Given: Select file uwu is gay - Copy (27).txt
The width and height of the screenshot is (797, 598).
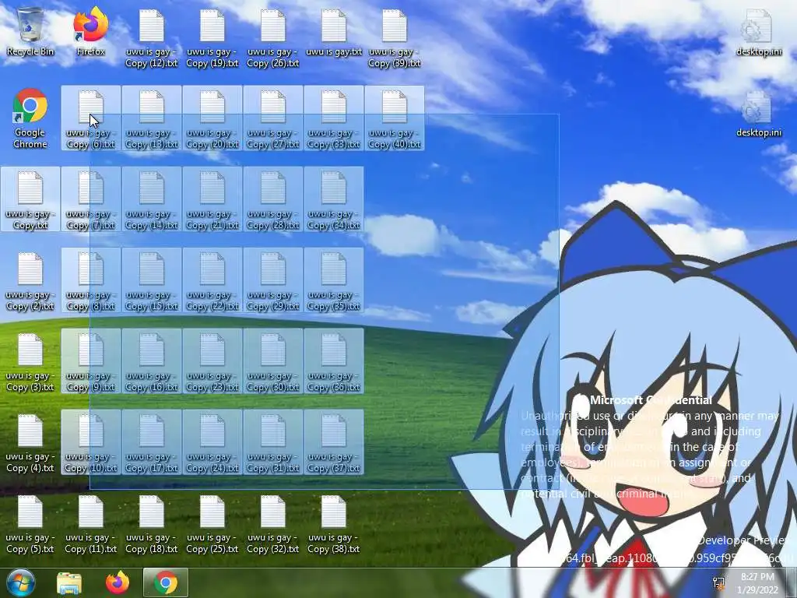Looking at the screenshot, I should point(273,118).
